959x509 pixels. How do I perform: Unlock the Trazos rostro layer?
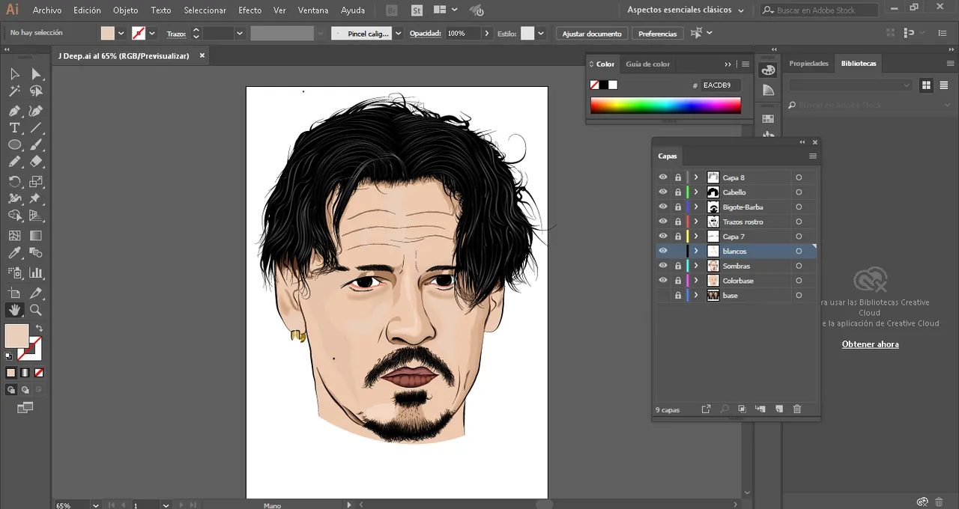tap(678, 222)
